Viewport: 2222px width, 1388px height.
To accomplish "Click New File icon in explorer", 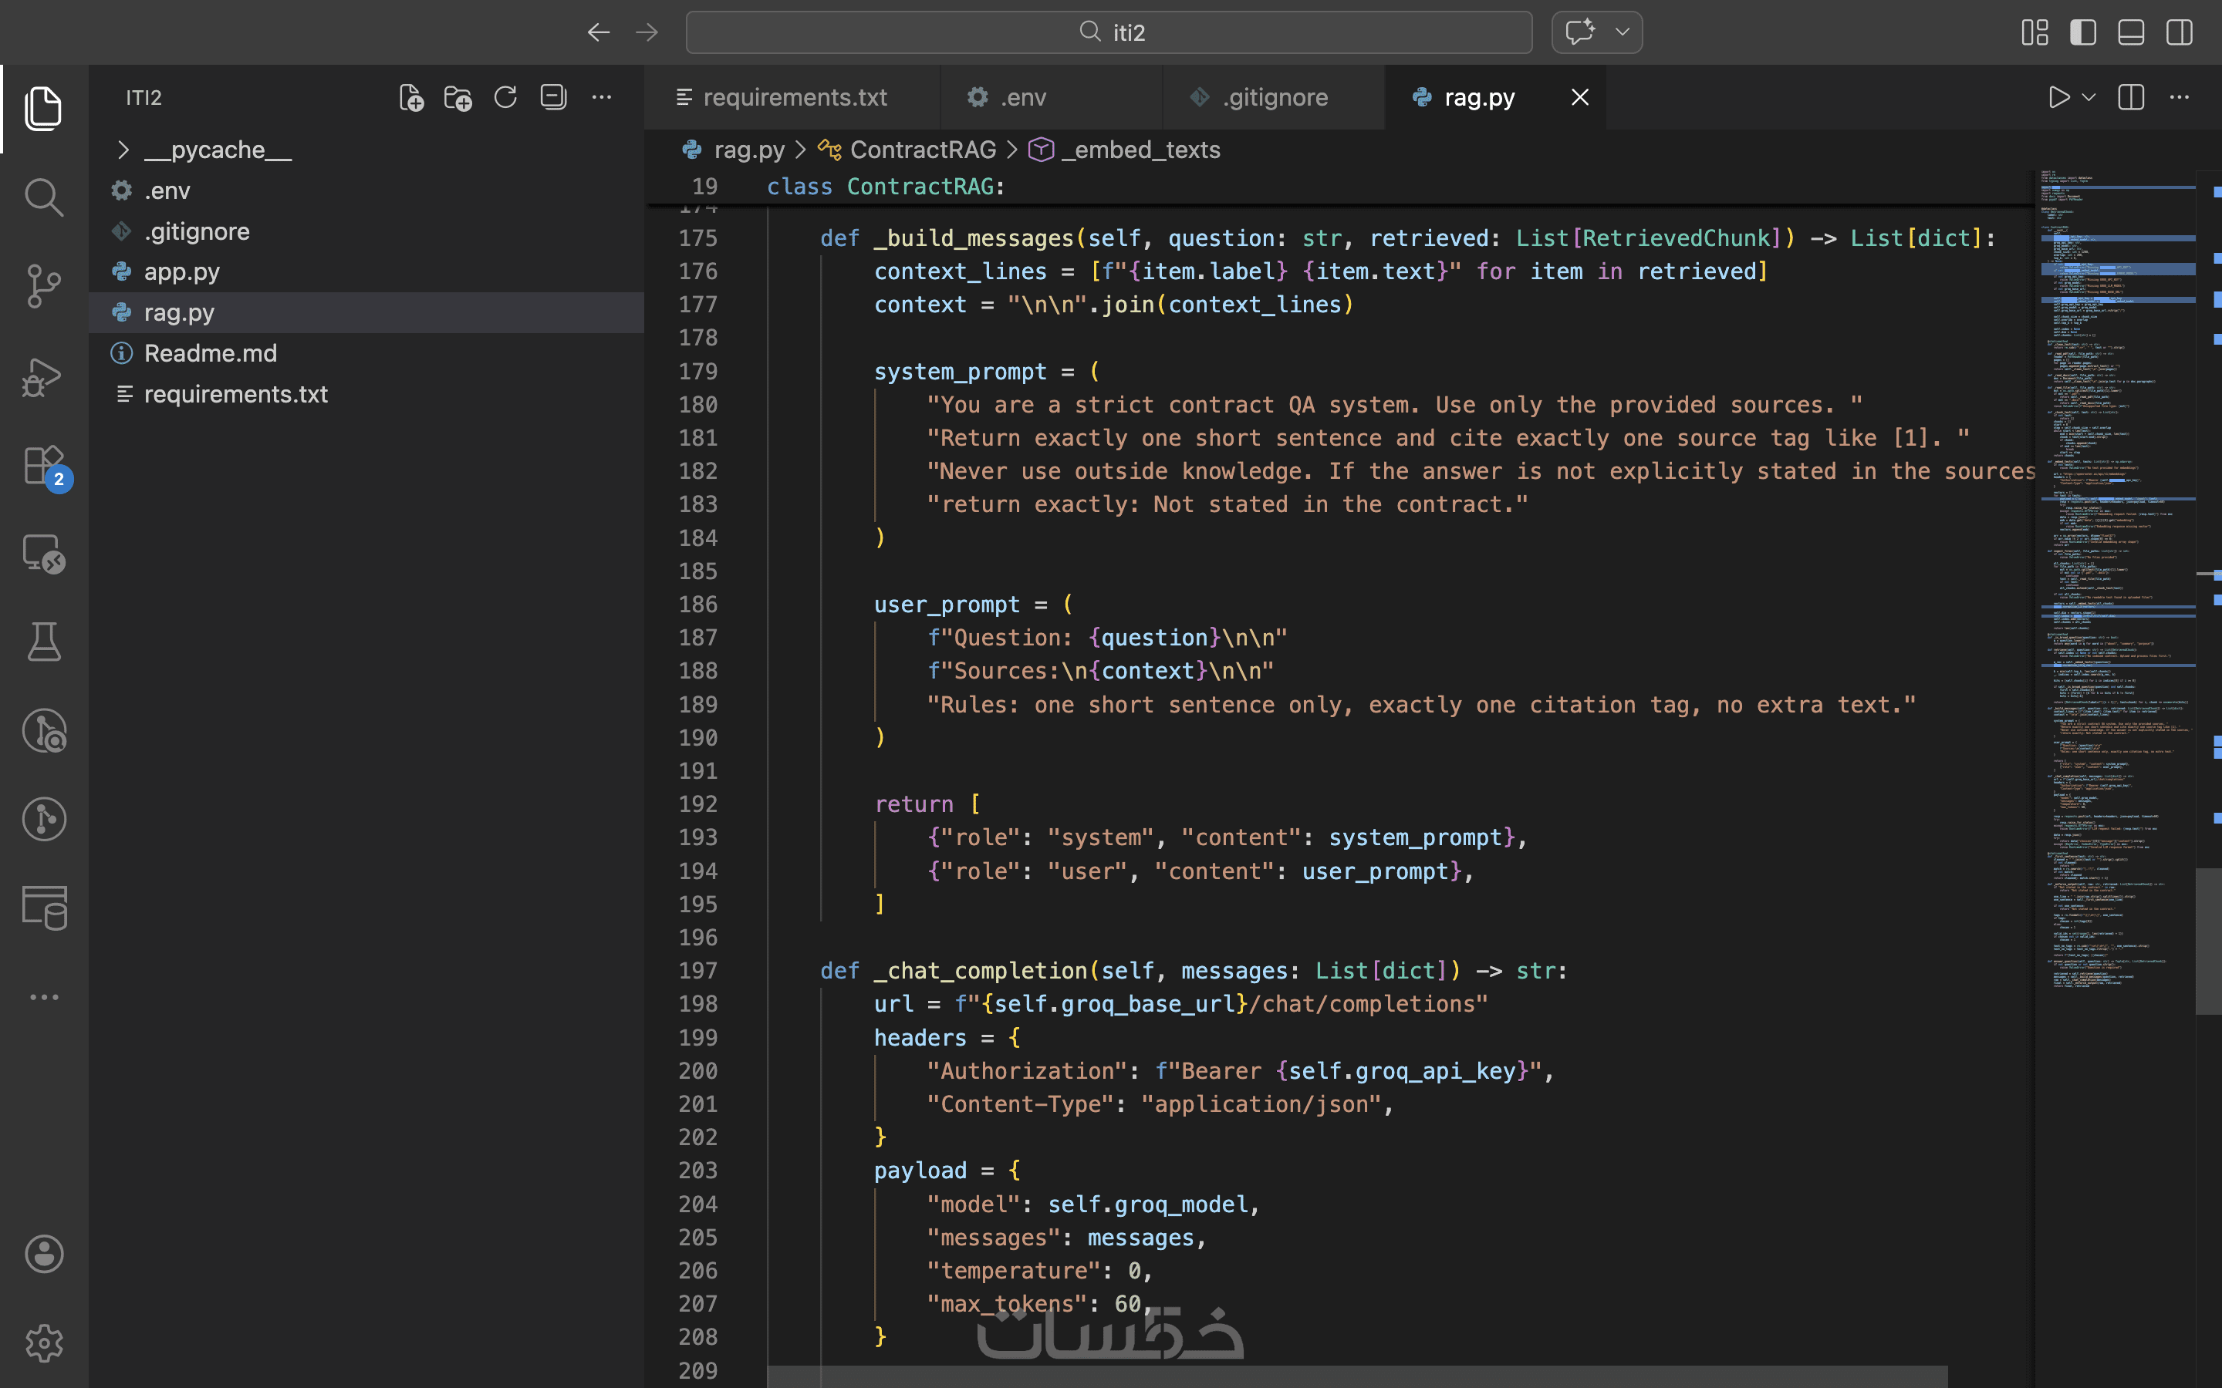I will click(410, 97).
